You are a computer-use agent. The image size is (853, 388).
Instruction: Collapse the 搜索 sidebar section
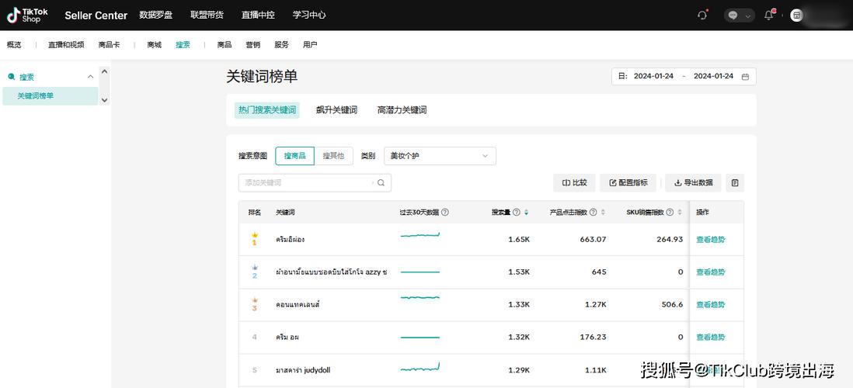point(90,77)
